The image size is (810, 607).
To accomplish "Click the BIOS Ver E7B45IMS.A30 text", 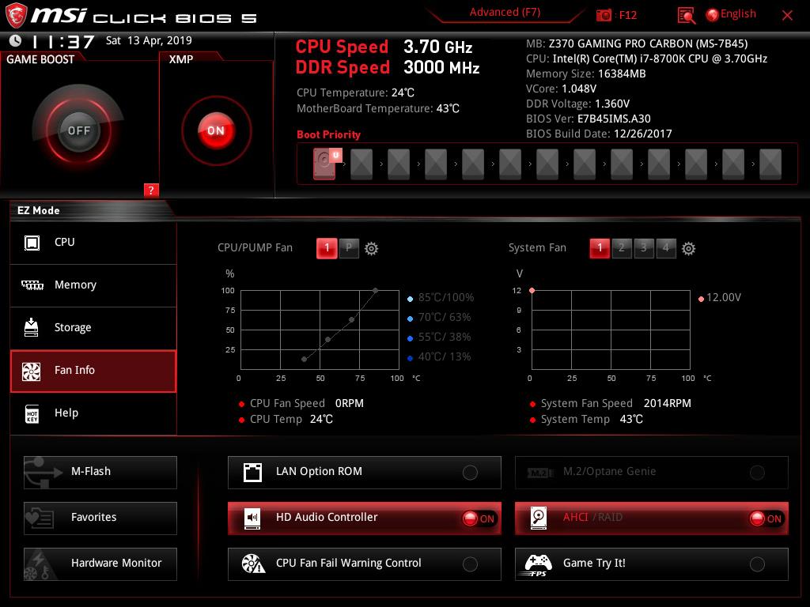I will click(x=589, y=119).
